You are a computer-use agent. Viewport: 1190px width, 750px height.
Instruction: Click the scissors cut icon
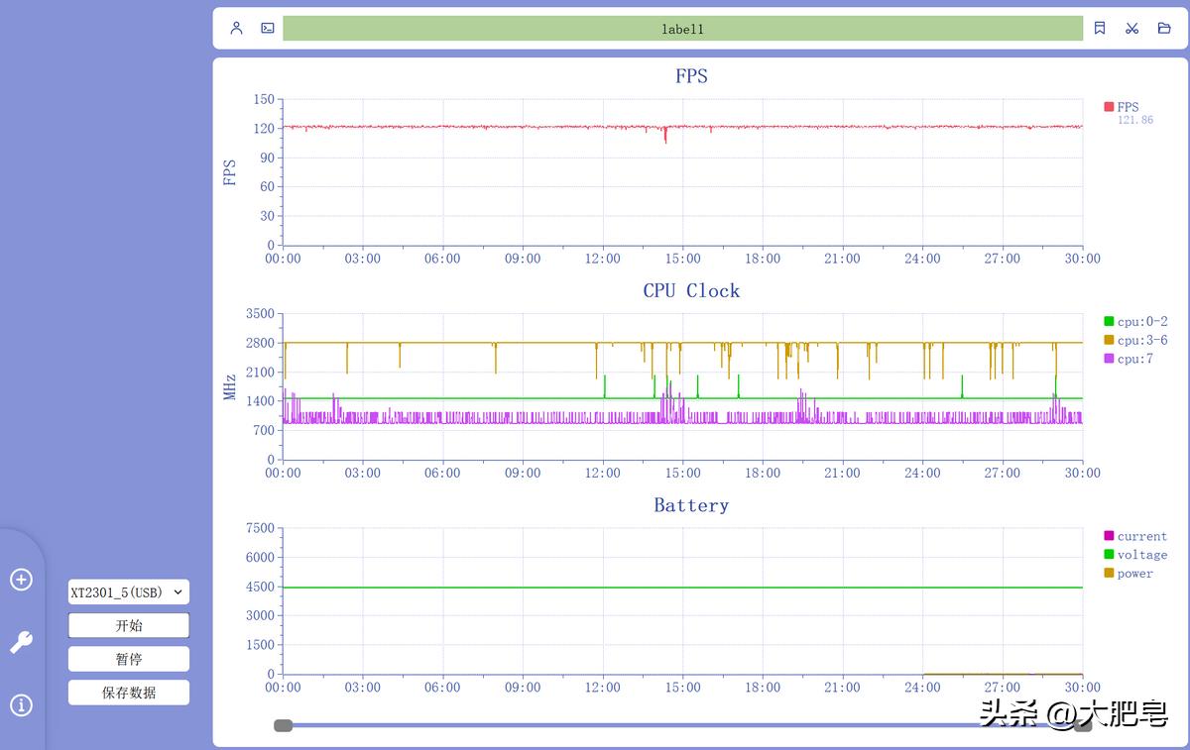(x=1131, y=29)
